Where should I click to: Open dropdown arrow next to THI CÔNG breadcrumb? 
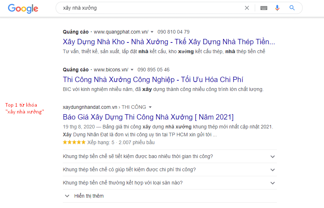pos(150,107)
